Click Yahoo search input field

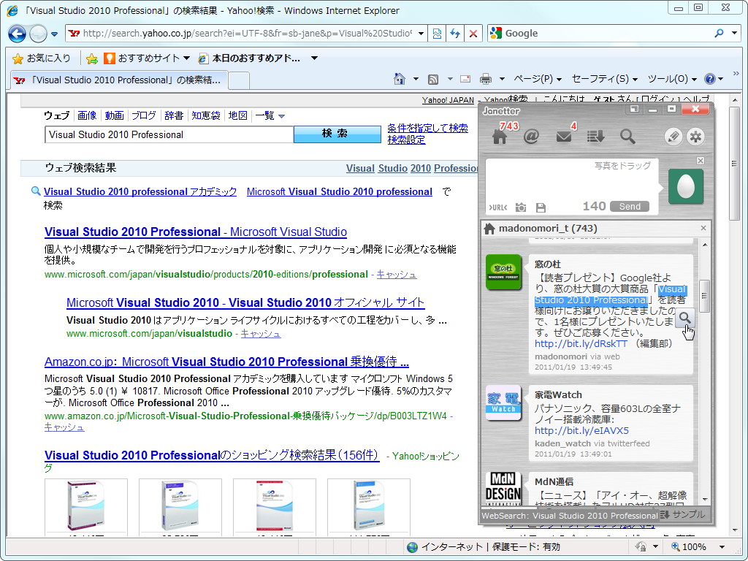(169, 134)
